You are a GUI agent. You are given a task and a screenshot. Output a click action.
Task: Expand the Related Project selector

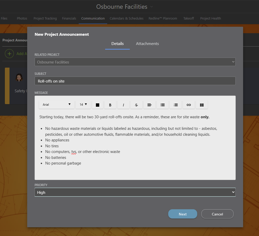click(135, 62)
